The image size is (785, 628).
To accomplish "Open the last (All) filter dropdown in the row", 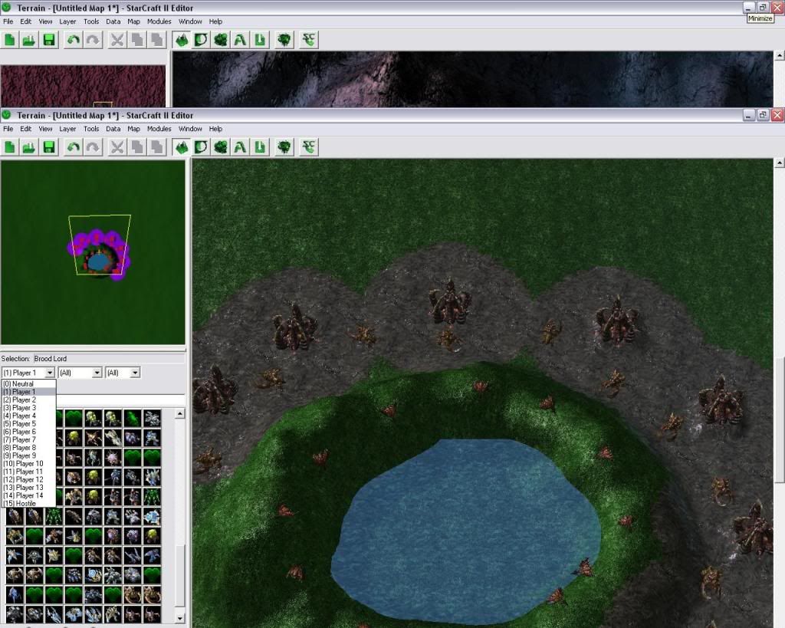I will click(123, 373).
